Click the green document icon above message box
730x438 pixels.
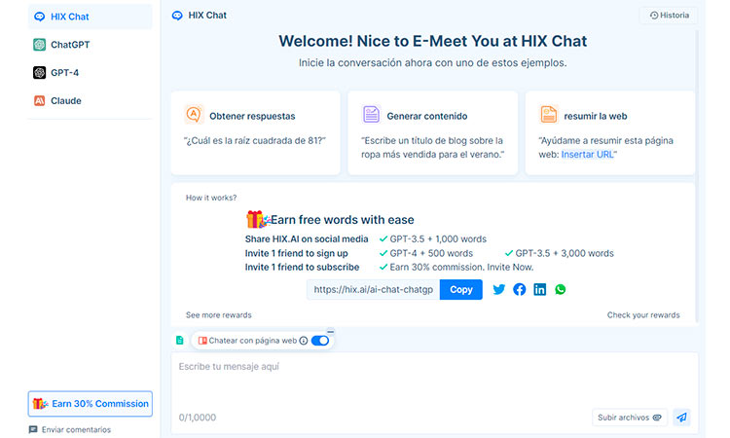click(x=180, y=341)
